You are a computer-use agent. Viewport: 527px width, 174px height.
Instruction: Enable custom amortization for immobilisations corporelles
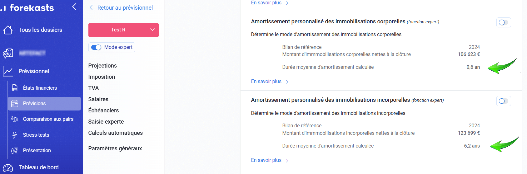503,22
